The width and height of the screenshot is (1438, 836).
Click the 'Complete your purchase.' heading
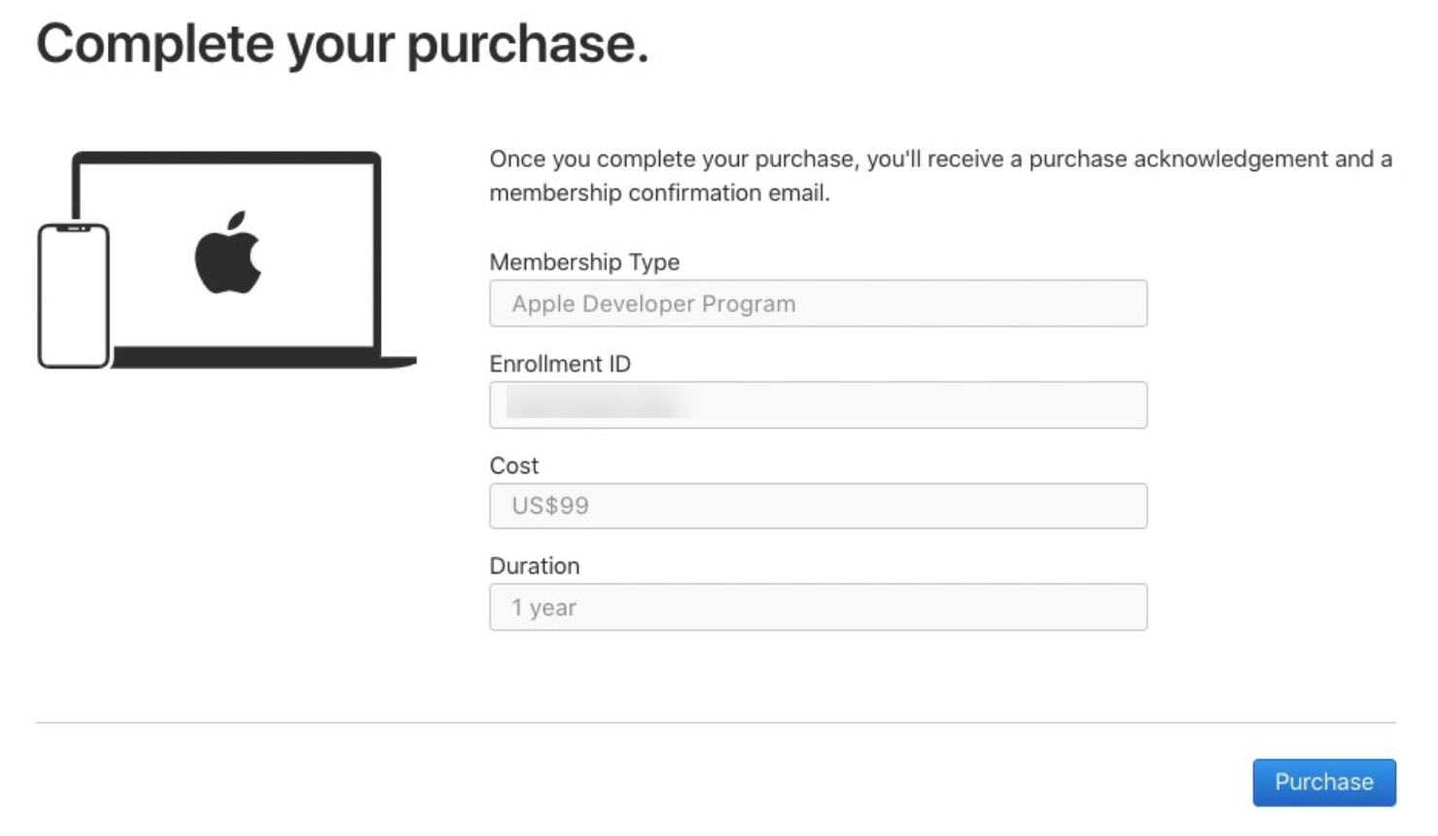tap(342, 46)
